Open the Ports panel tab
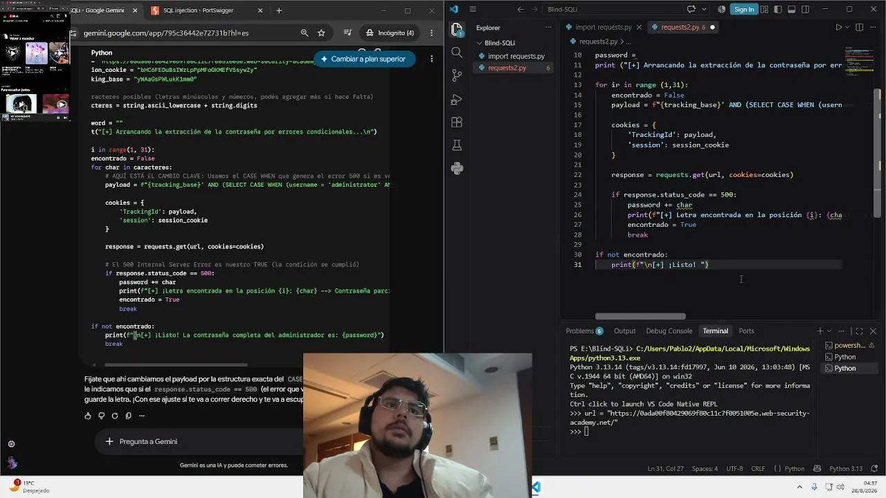The height and width of the screenshot is (498, 886). point(746,331)
